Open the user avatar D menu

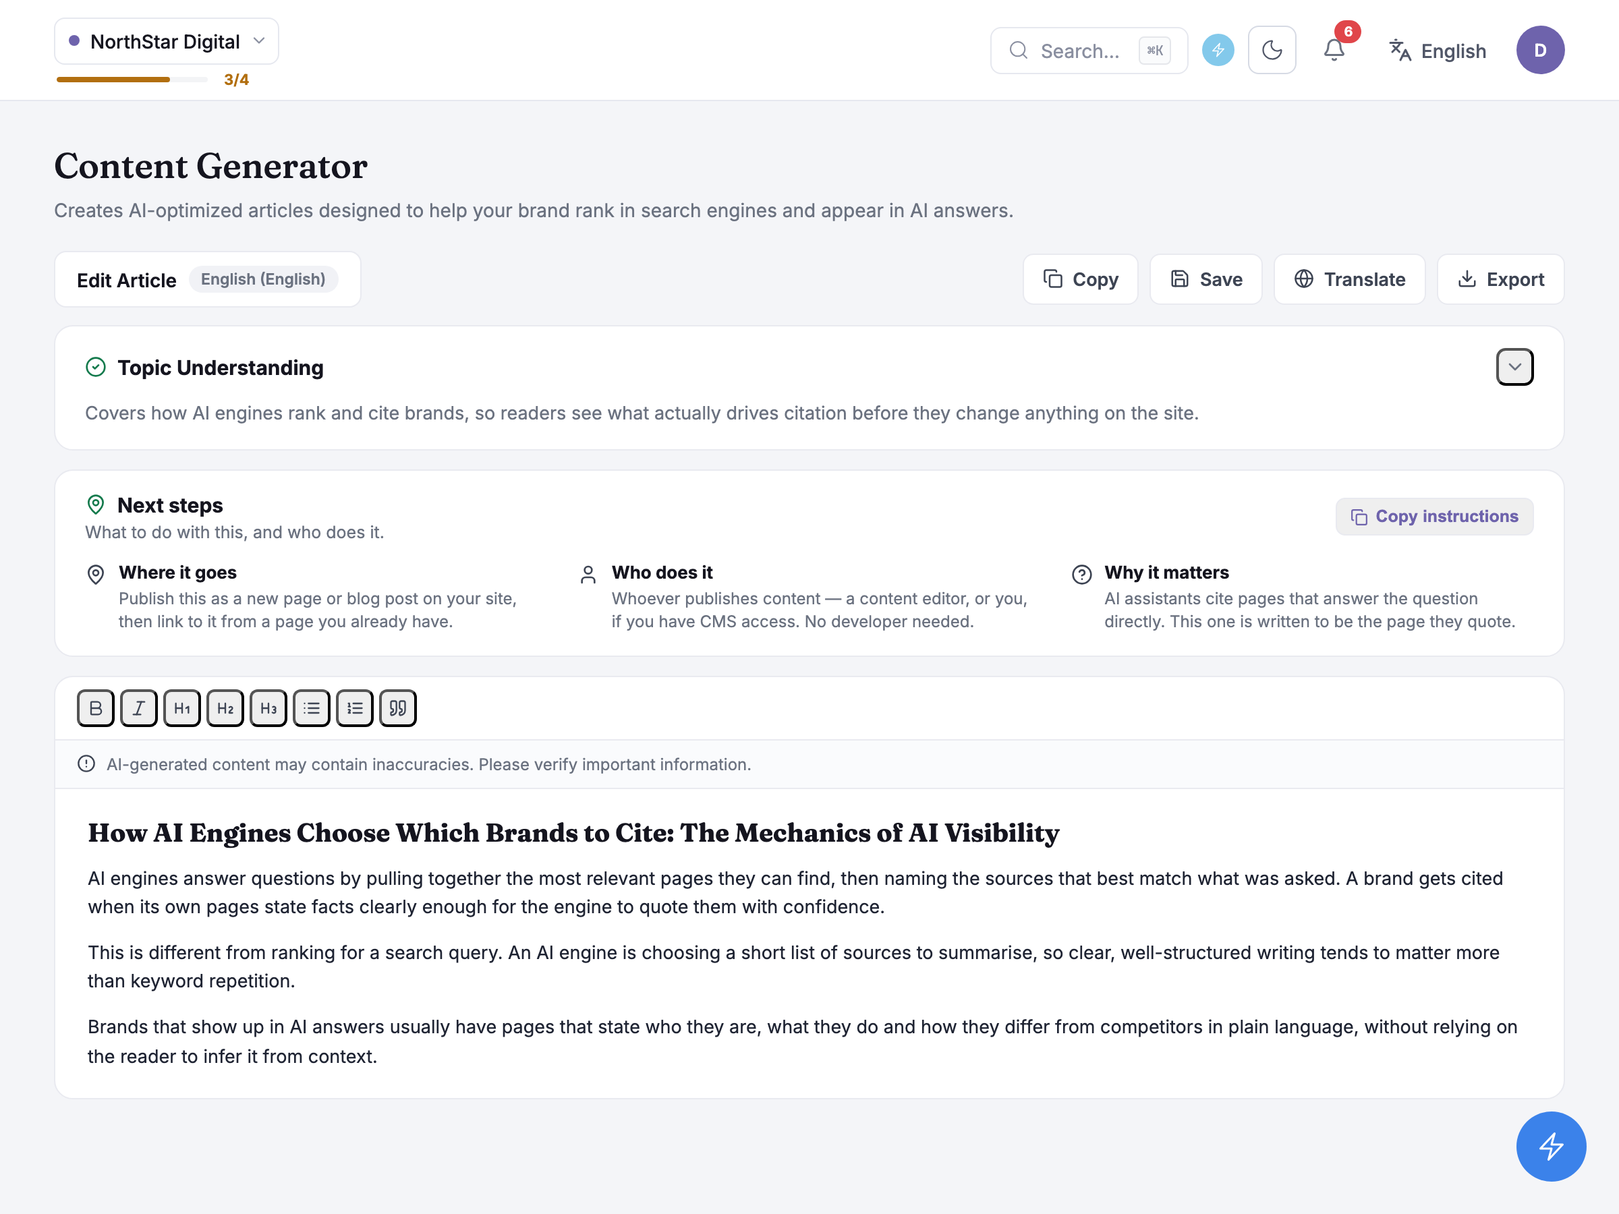tap(1540, 50)
